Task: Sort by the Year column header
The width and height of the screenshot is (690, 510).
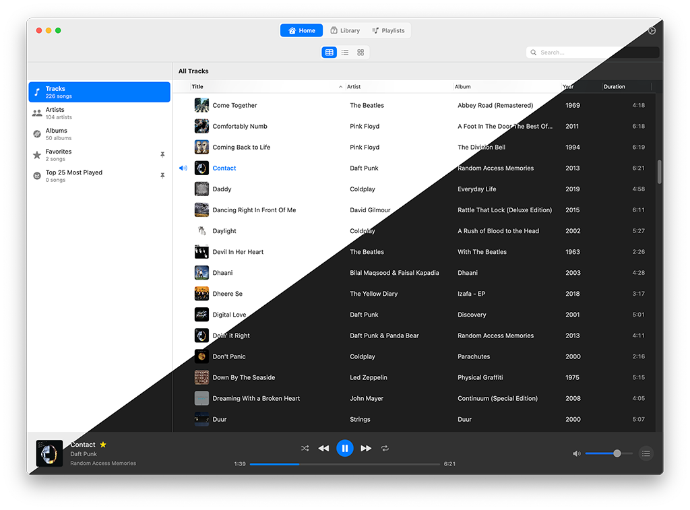Action: [x=581, y=87]
